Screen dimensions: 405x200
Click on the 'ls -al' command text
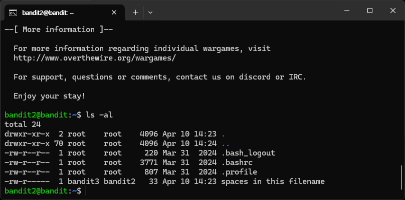(99, 115)
